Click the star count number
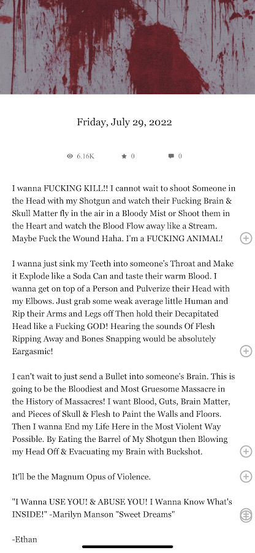Viewport: 255px width, 553px height. (133, 157)
